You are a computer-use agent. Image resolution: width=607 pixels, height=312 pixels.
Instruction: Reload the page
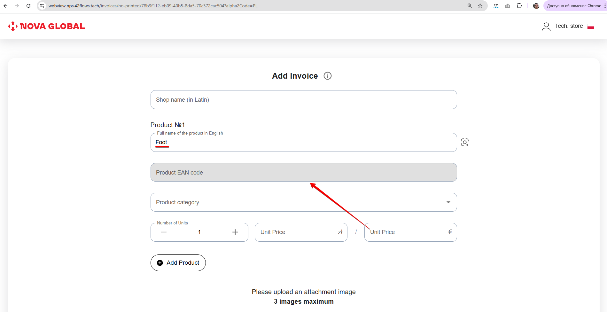click(x=28, y=6)
